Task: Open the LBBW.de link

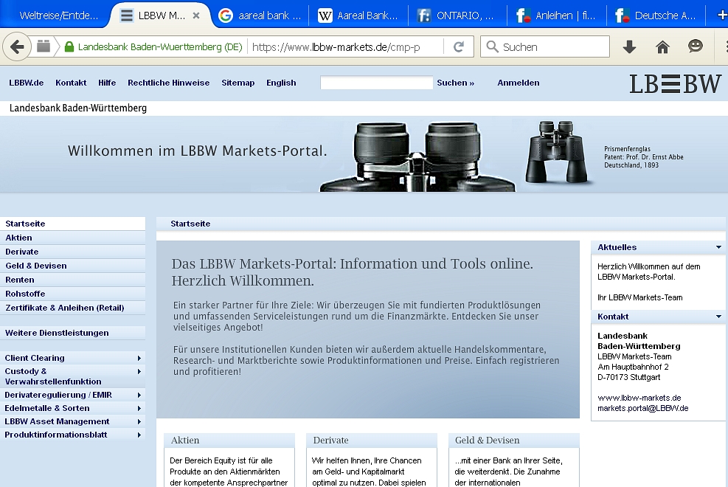Action: 27,83
